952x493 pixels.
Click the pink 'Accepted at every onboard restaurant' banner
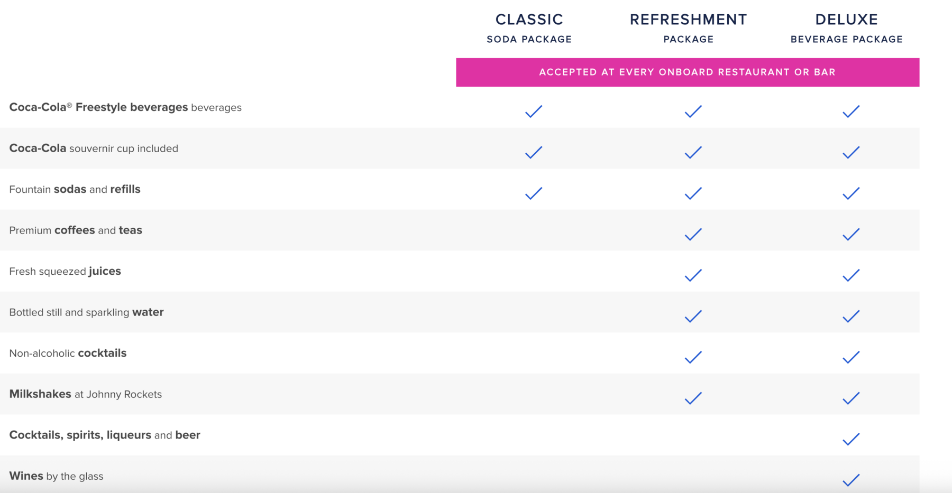(x=687, y=72)
